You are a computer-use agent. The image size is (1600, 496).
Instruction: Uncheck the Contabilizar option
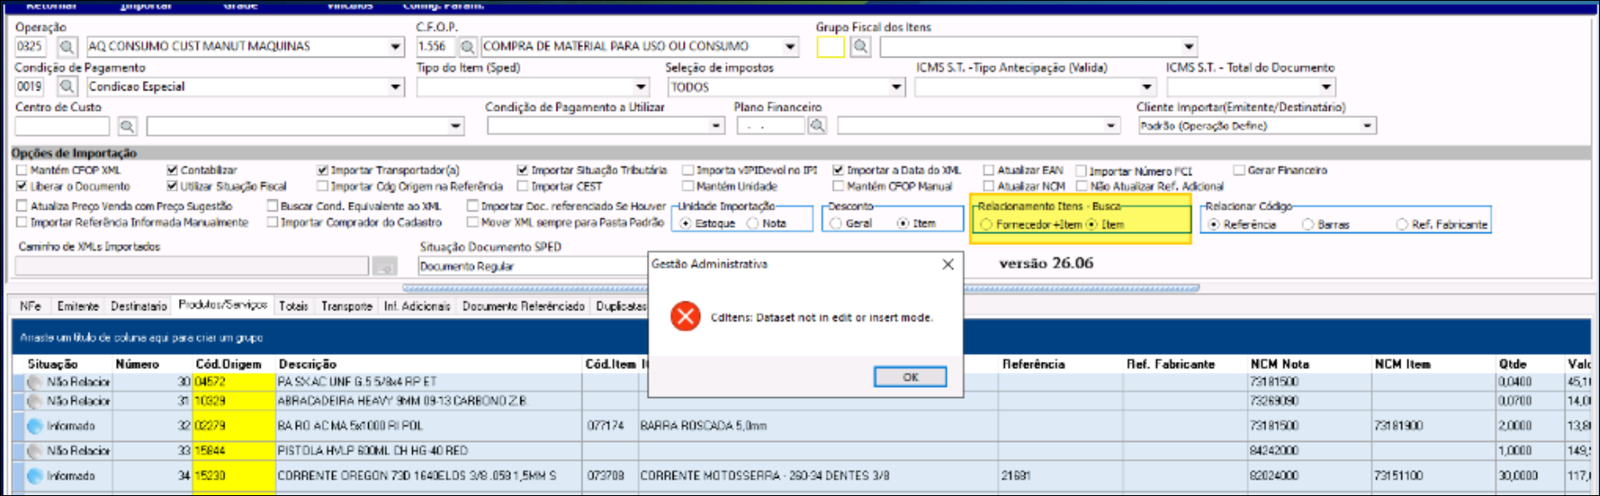click(x=172, y=170)
